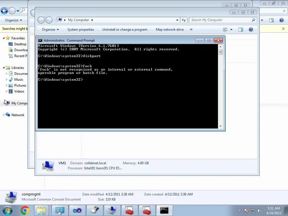
Task: Select the Videos library
Action: click(x=19, y=91)
